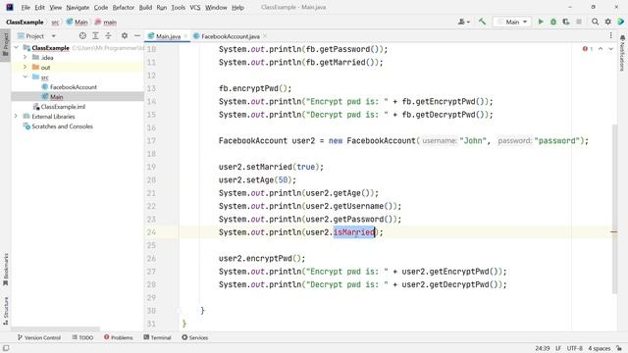628x353 pixels.
Task: Open the Terminal tool window
Action: coord(157,337)
